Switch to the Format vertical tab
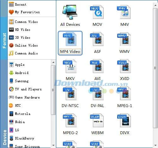The width and height of the screenshot is (158, 148). 4,41
